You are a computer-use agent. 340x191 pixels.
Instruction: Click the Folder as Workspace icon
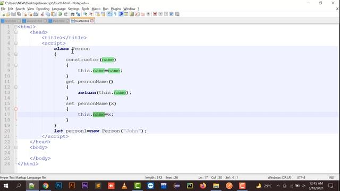coord(143,14)
